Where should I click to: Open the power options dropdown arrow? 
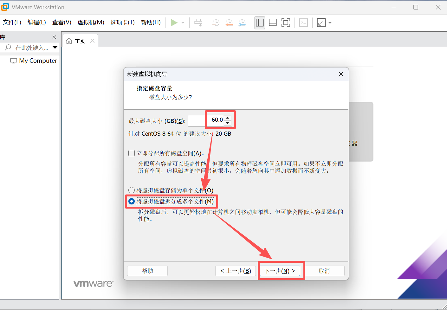[x=183, y=23]
